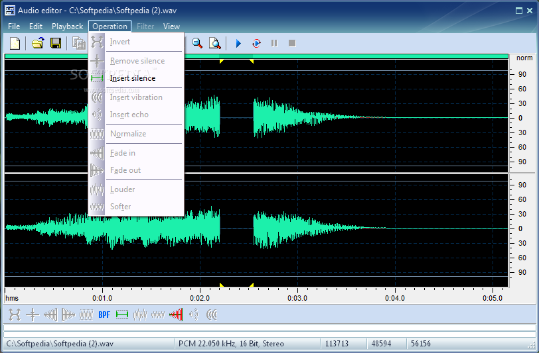Click the status bar value 48594
This screenshot has width=539, height=353.
(x=381, y=344)
